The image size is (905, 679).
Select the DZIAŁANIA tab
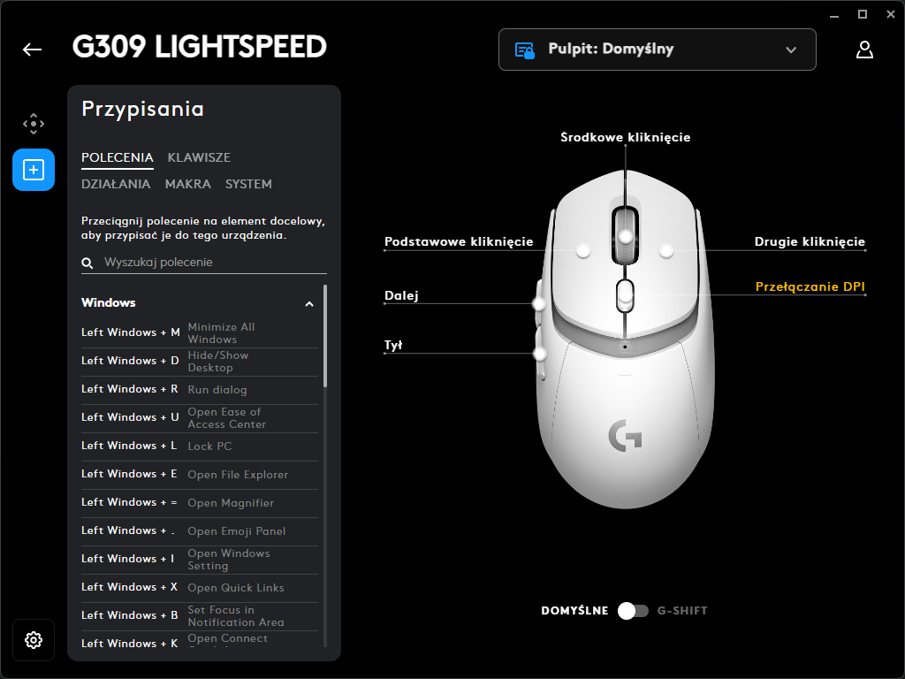pos(116,184)
